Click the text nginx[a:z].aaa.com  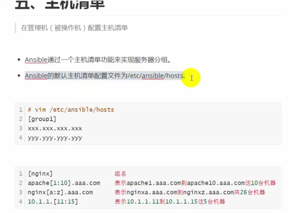pos(60,192)
